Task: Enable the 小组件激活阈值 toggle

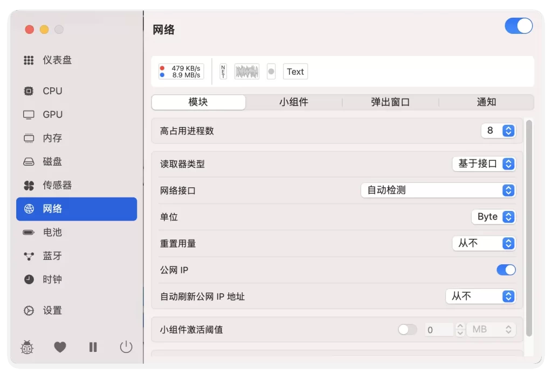Action: coord(407,329)
